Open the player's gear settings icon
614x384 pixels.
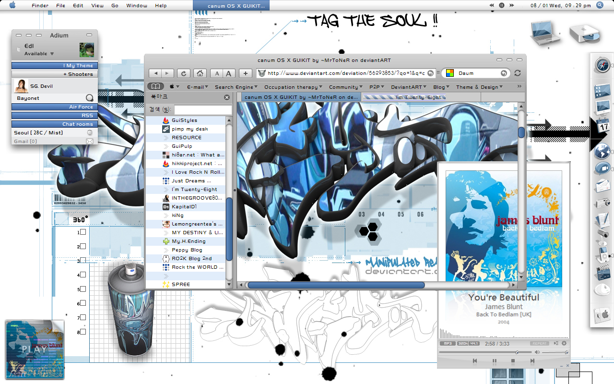[x=564, y=343]
